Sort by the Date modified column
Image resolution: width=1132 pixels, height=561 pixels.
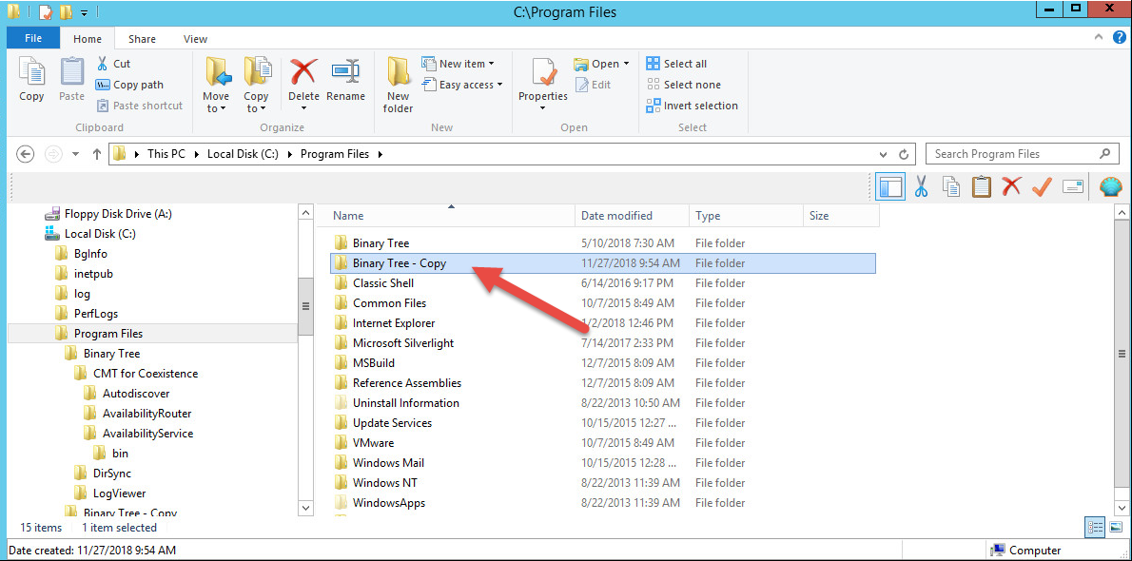(632, 215)
